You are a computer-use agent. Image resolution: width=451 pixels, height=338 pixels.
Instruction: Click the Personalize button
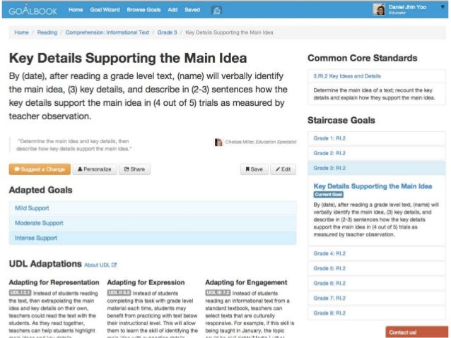(95, 169)
